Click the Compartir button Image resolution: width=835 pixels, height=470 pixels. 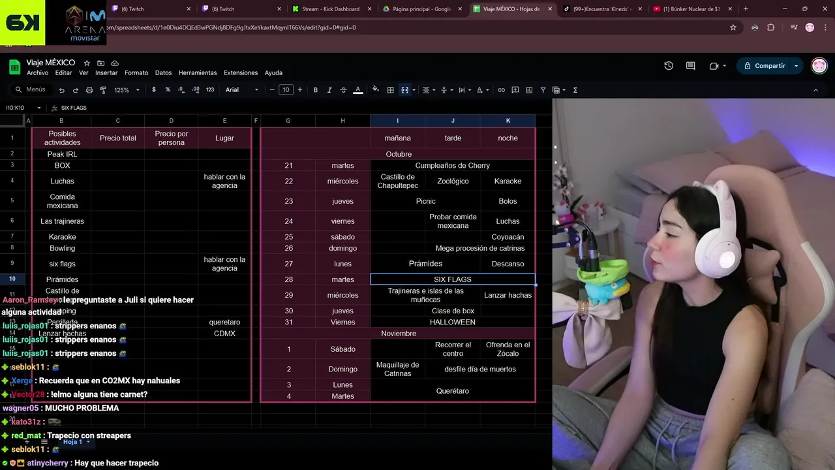pos(764,66)
